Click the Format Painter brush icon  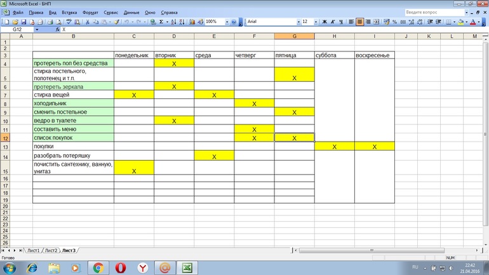click(x=116, y=22)
